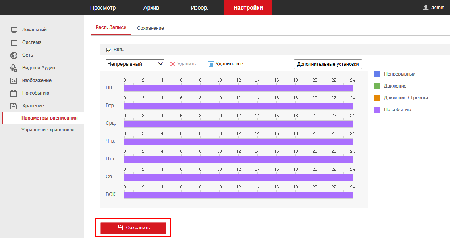The image size is (450, 238).
Task: Click the По событию calendar icon
Action: pos(14,93)
